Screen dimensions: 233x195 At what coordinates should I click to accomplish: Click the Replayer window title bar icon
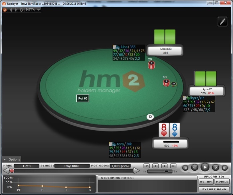(4, 4)
